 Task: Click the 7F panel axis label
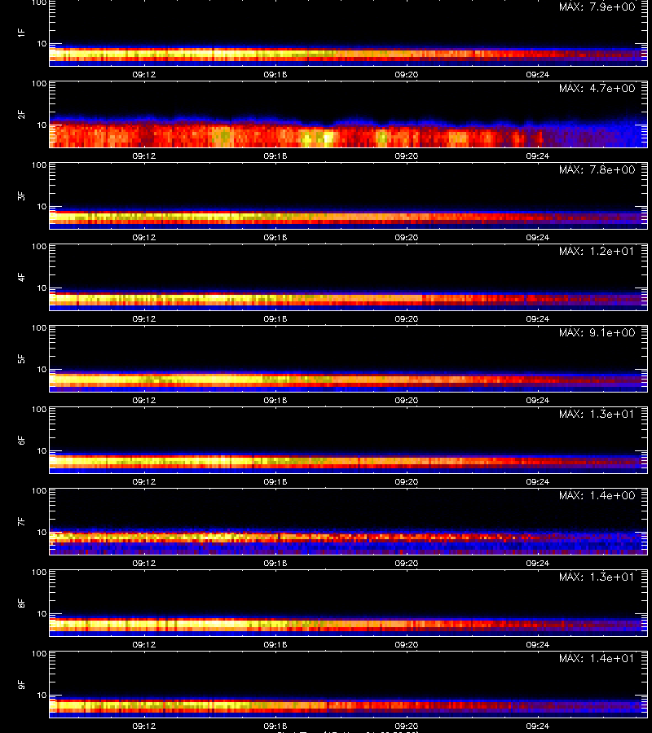[x=21, y=522]
